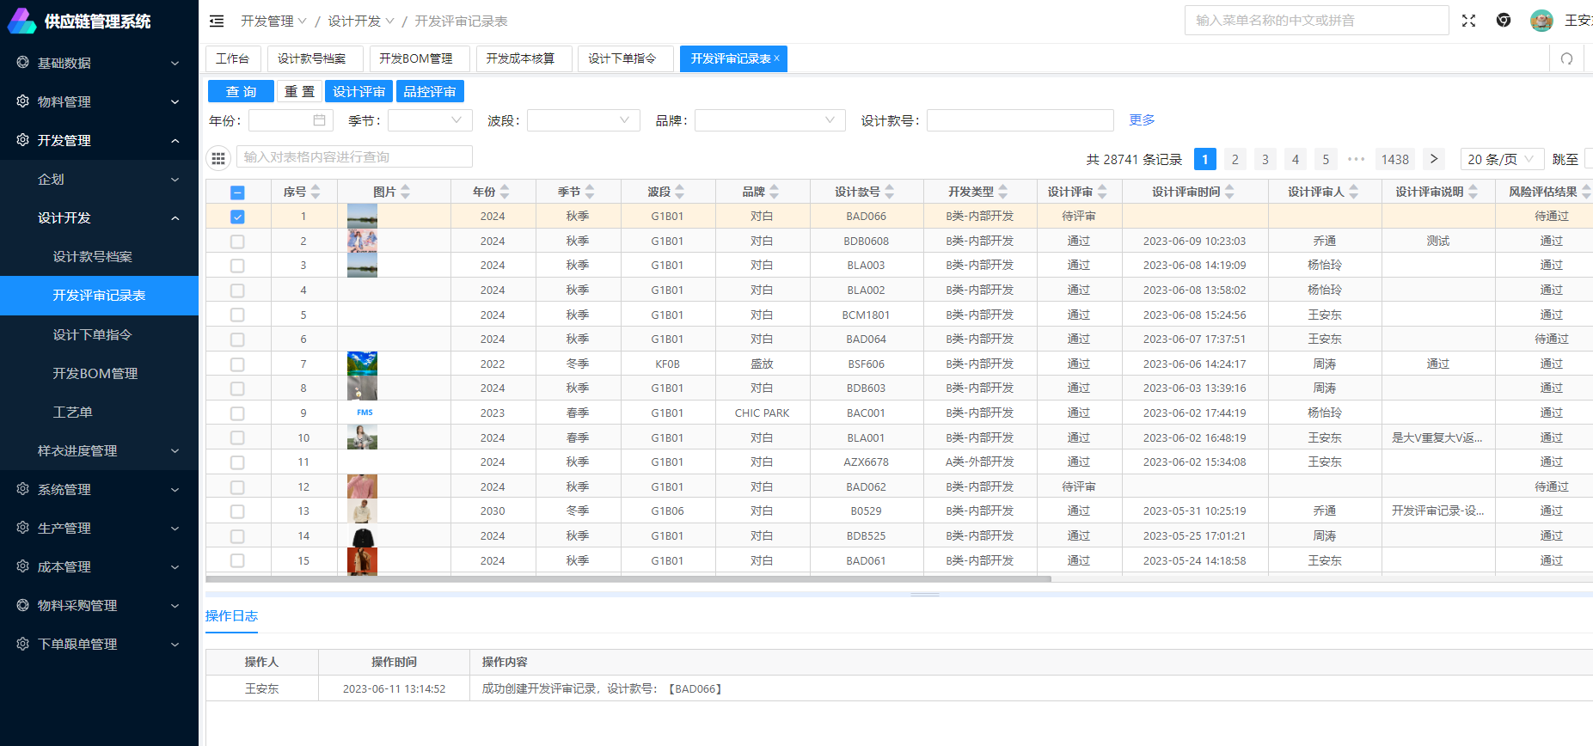Click the theme icon beside user avatar
This screenshot has width=1593, height=746.
click(x=1504, y=21)
